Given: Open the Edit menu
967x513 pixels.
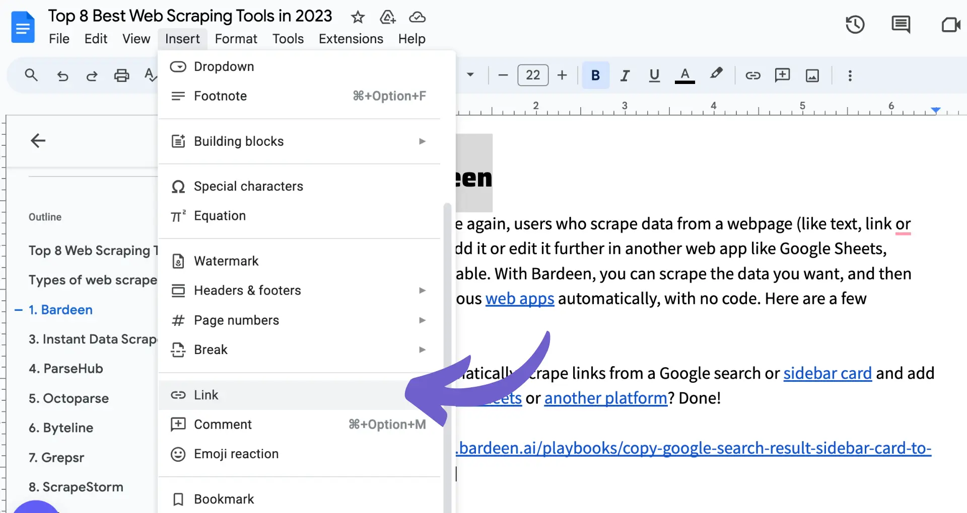Looking at the screenshot, I should [x=96, y=39].
